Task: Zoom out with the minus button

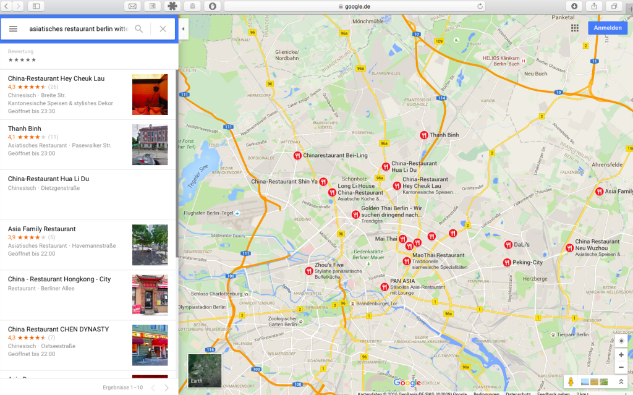Action: (x=621, y=367)
